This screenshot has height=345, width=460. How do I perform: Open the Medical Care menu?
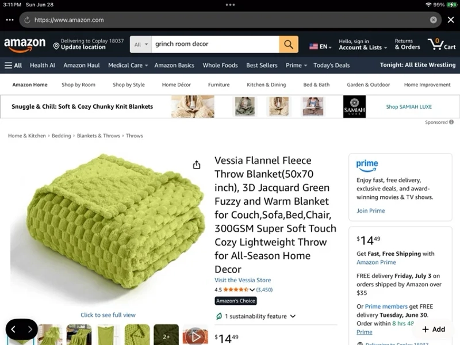128,66
